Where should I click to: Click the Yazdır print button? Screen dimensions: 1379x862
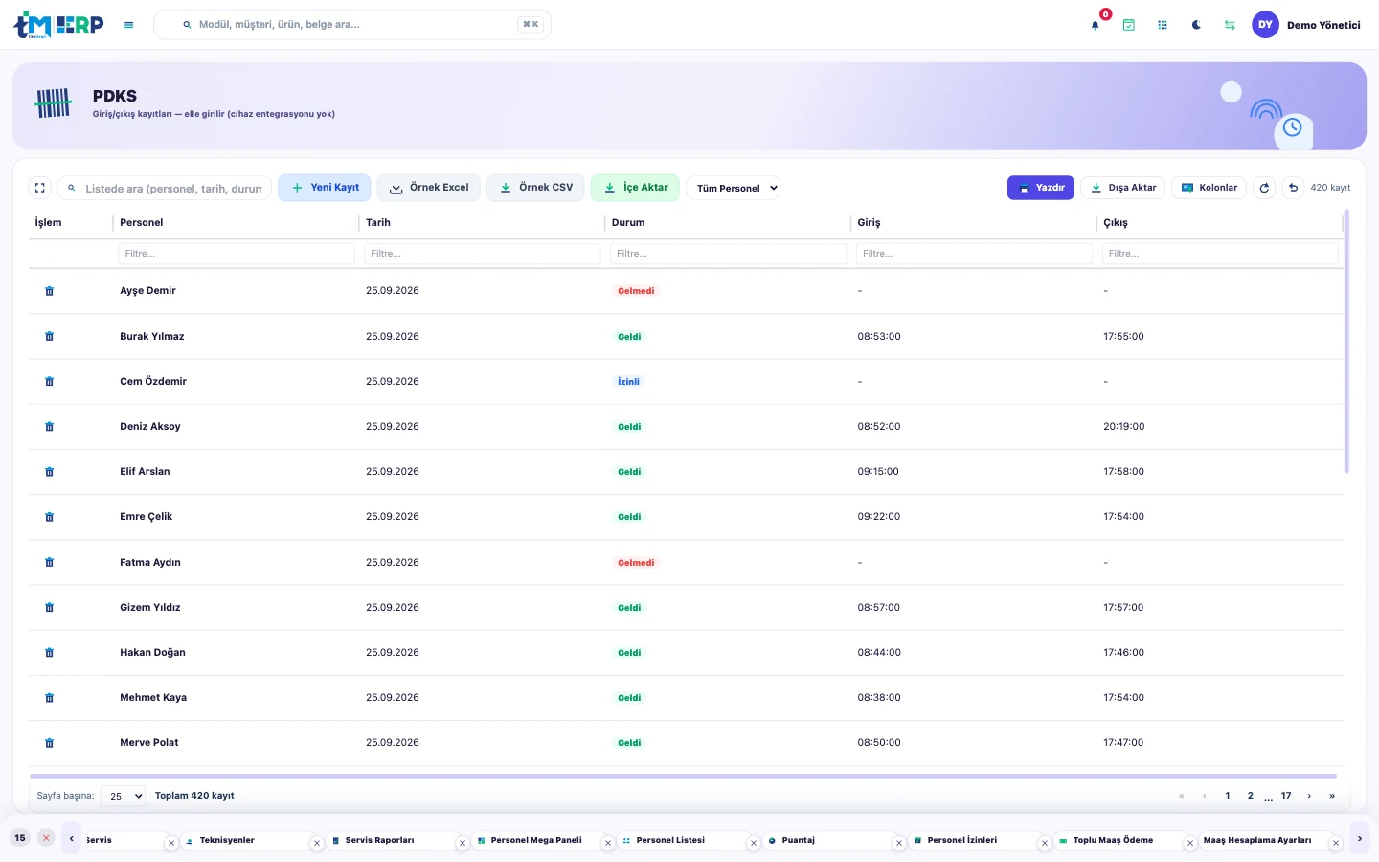[1041, 188]
